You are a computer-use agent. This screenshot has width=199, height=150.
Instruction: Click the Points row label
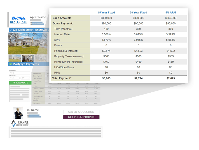point(58,45)
